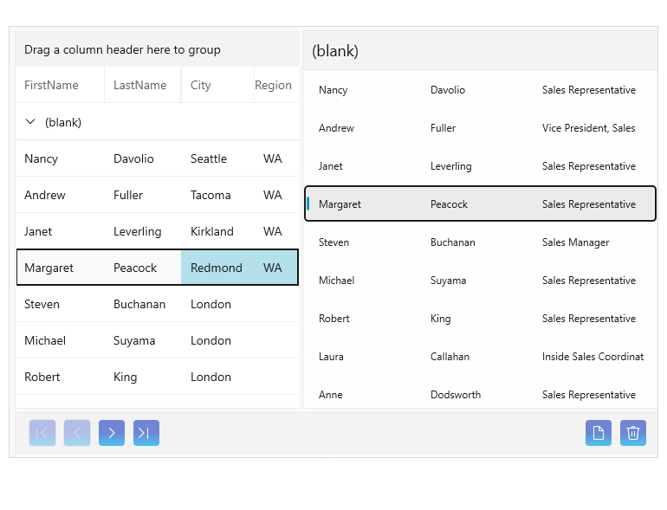Jump to the last record
The height and width of the screenshot is (510, 667).
146,433
